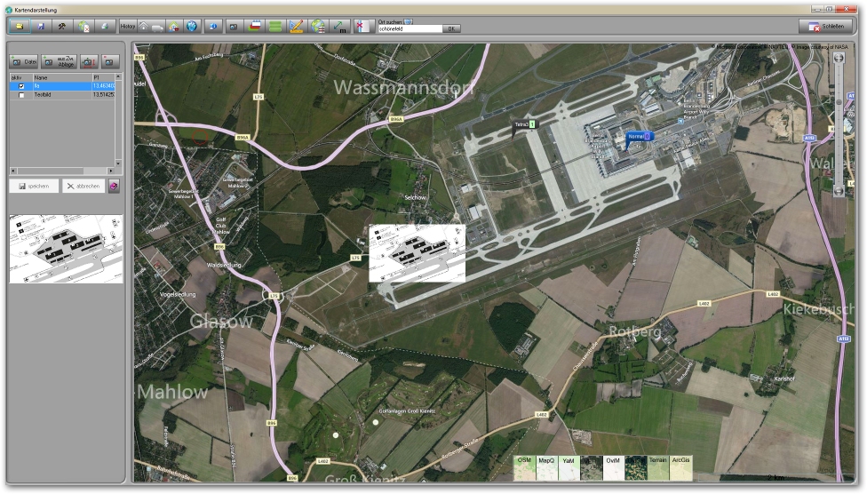
Task: Select the vehicle van icon
Action: [157, 27]
